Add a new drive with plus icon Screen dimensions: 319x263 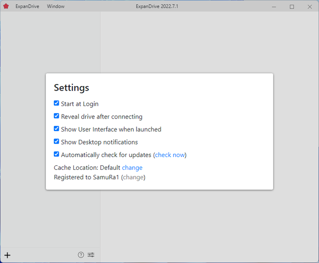pyautogui.click(x=7, y=255)
